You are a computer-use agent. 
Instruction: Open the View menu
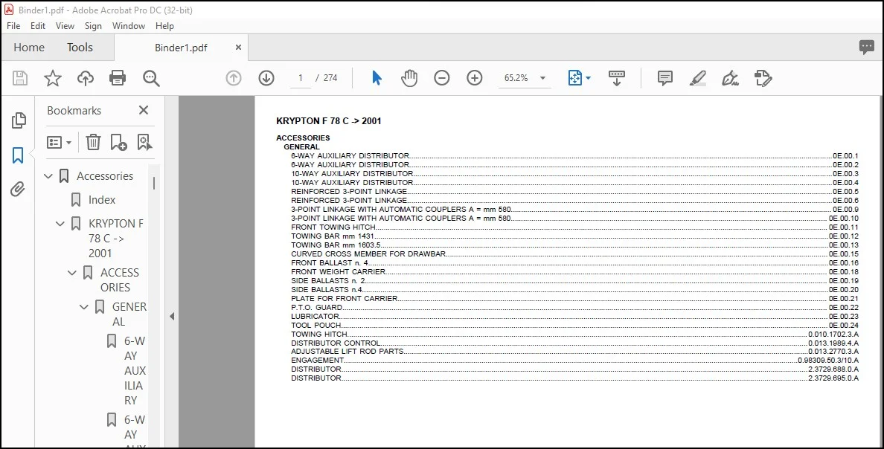pos(65,26)
